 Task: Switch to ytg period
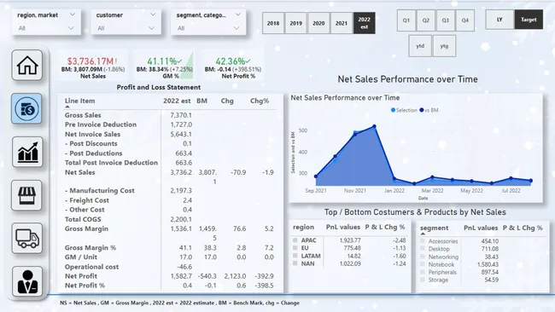444,46
